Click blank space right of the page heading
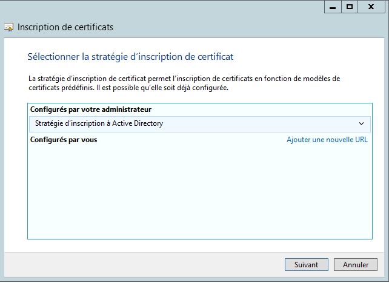Viewport: 389px width, 283px height. click(x=303, y=56)
